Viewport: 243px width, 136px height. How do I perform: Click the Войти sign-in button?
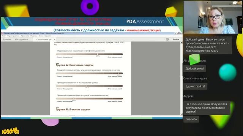176,39
